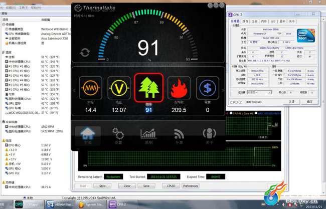Select the green trees efficiency tile
The image size is (326, 209).
tap(148, 88)
